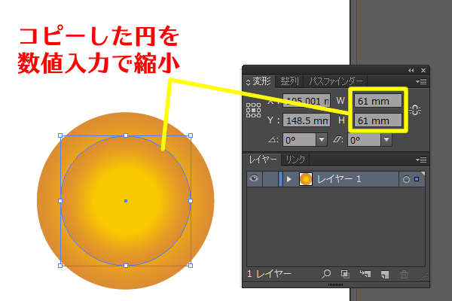The image size is (452, 301).
Task: Open the rotate angle dropdown
Action: click(322, 139)
